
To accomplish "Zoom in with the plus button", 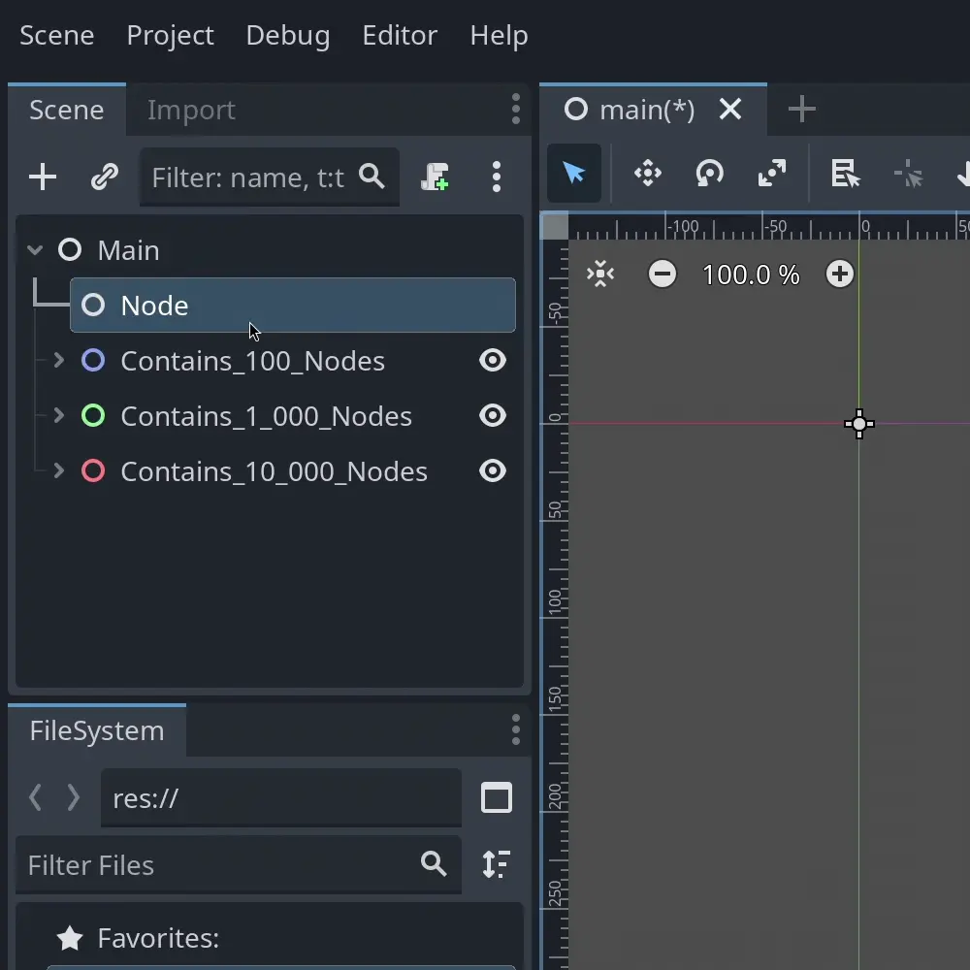I will tap(840, 275).
